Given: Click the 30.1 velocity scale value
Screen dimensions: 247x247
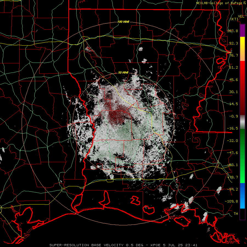Looking at the screenshot, I should click(x=234, y=92).
